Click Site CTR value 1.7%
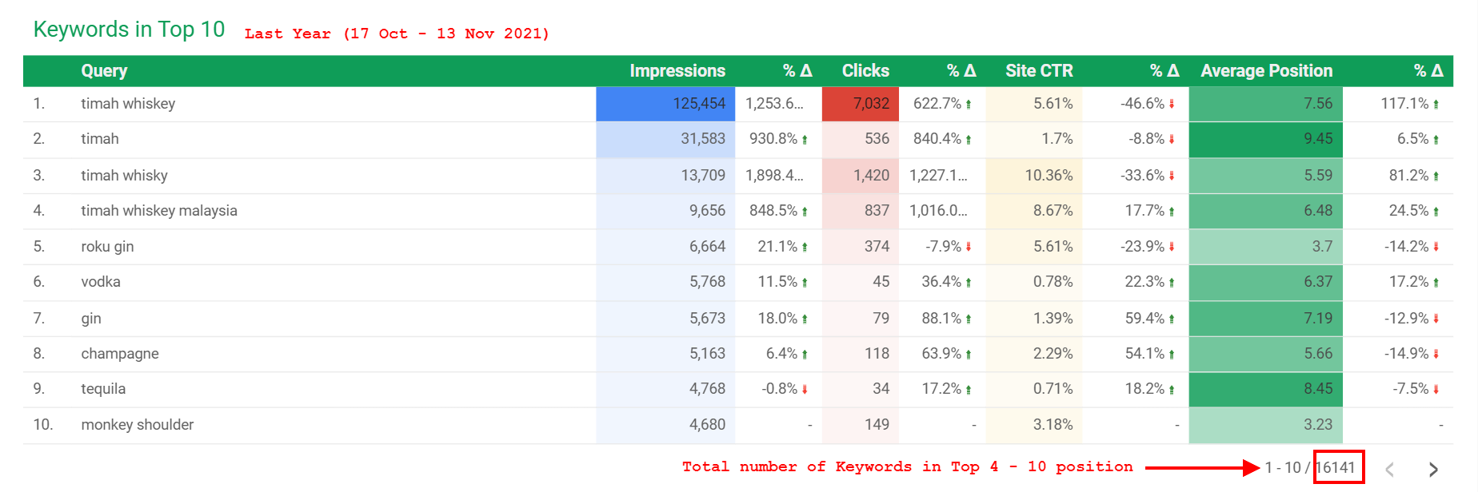This screenshot has height=492, width=1478. 1057,139
